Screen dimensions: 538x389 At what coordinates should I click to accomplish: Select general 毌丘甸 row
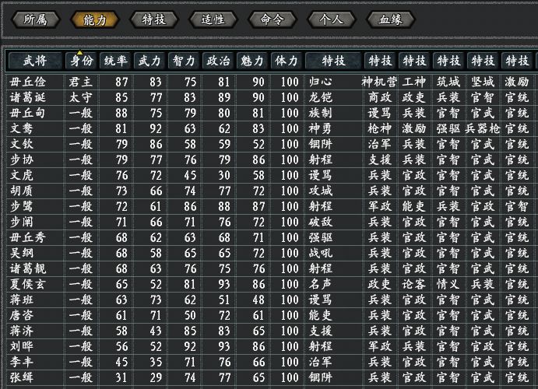(272, 113)
